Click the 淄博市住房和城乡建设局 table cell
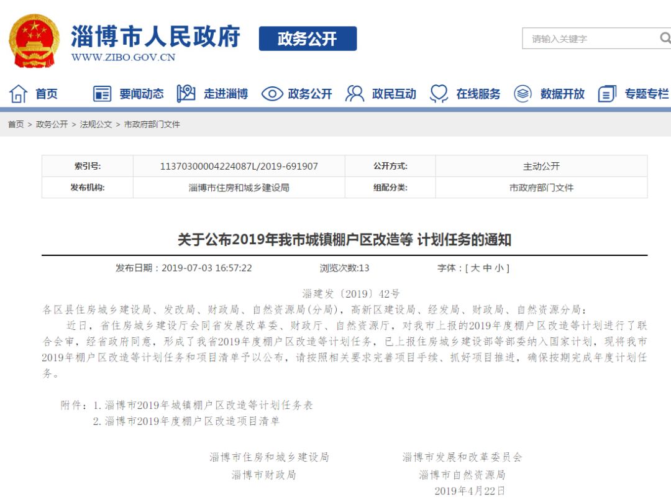This screenshot has width=671, height=502. [239, 188]
